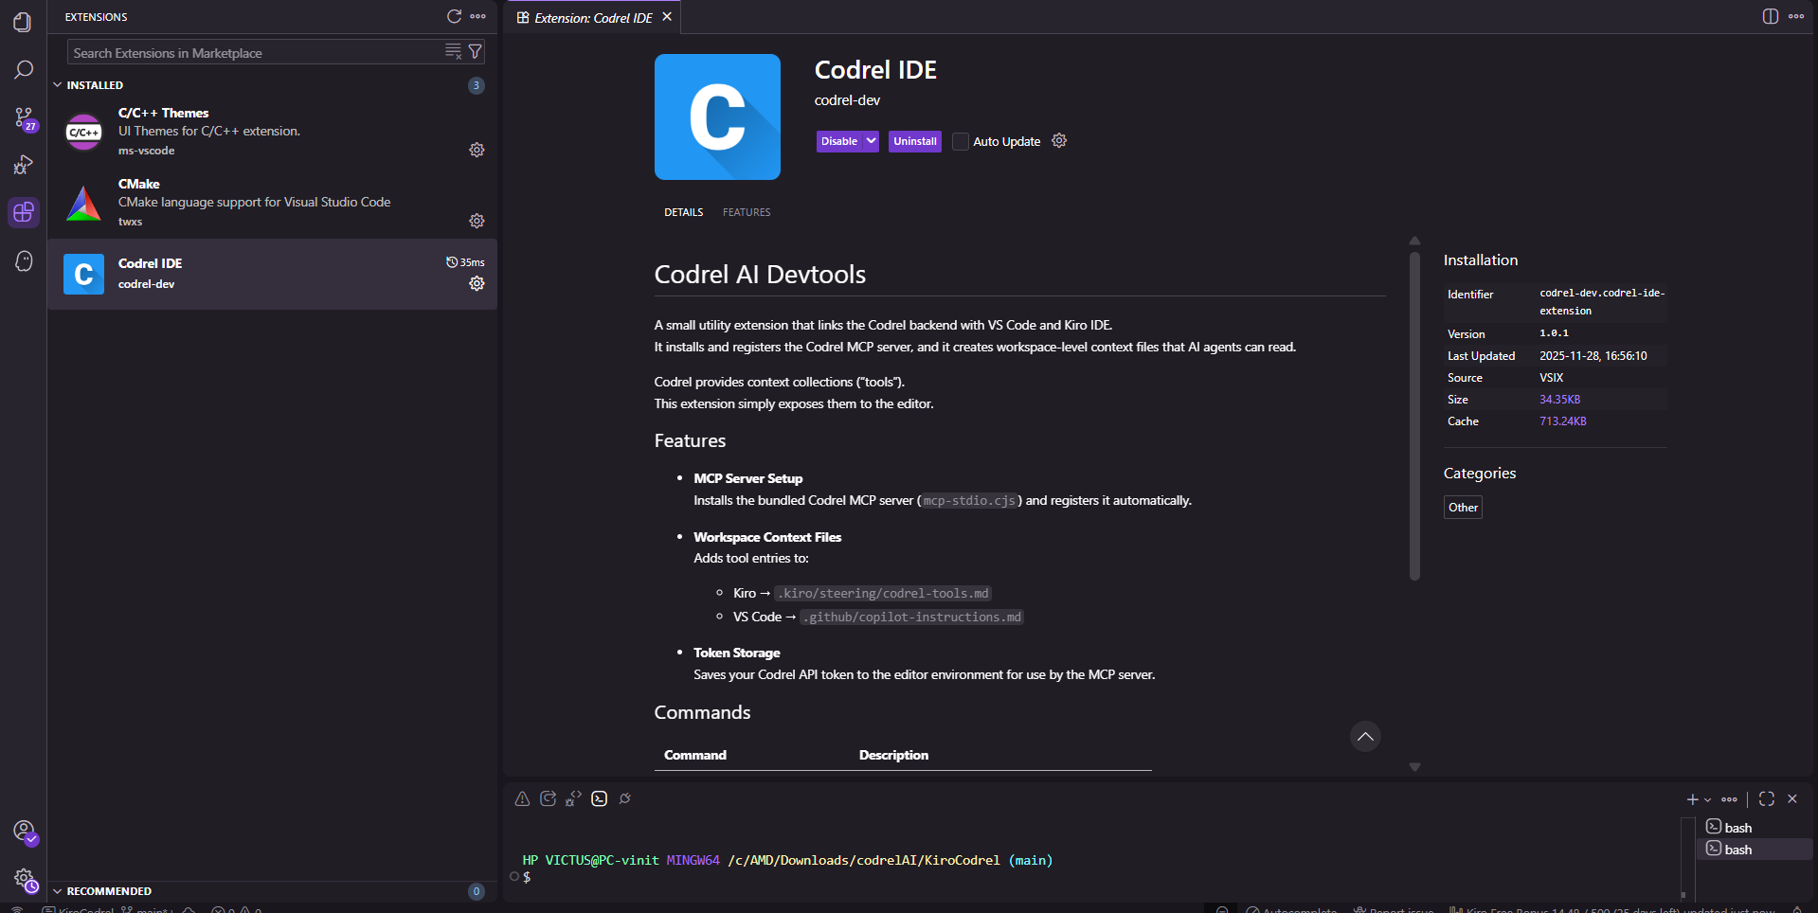Uninstall the Codrel IDE extension
Viewport: 1818px width, 913px height.
[x=913, y=141]
